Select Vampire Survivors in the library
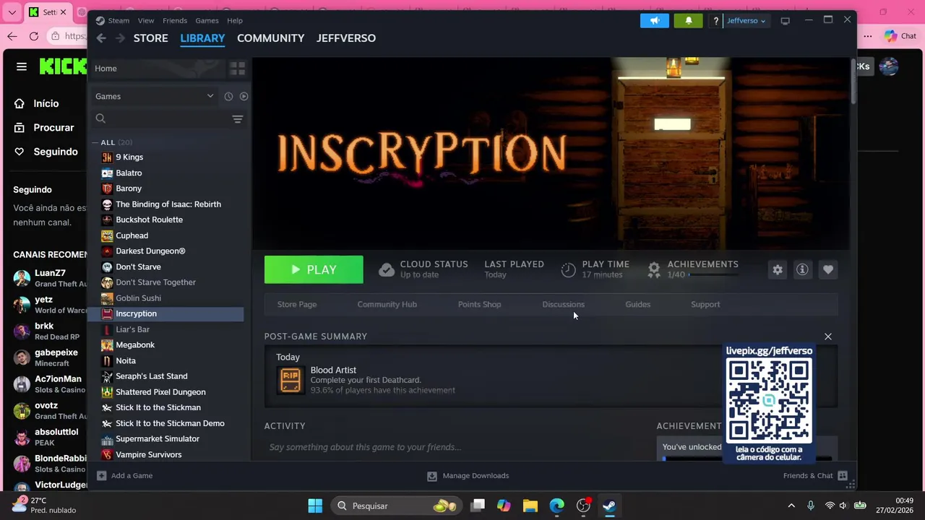Screen dimensions: 925x520 pyautogui.click(x=148, y=455)
